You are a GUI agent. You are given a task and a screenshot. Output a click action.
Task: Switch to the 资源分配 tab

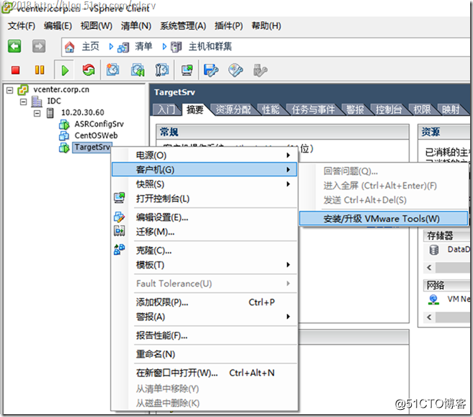point(233,109)
